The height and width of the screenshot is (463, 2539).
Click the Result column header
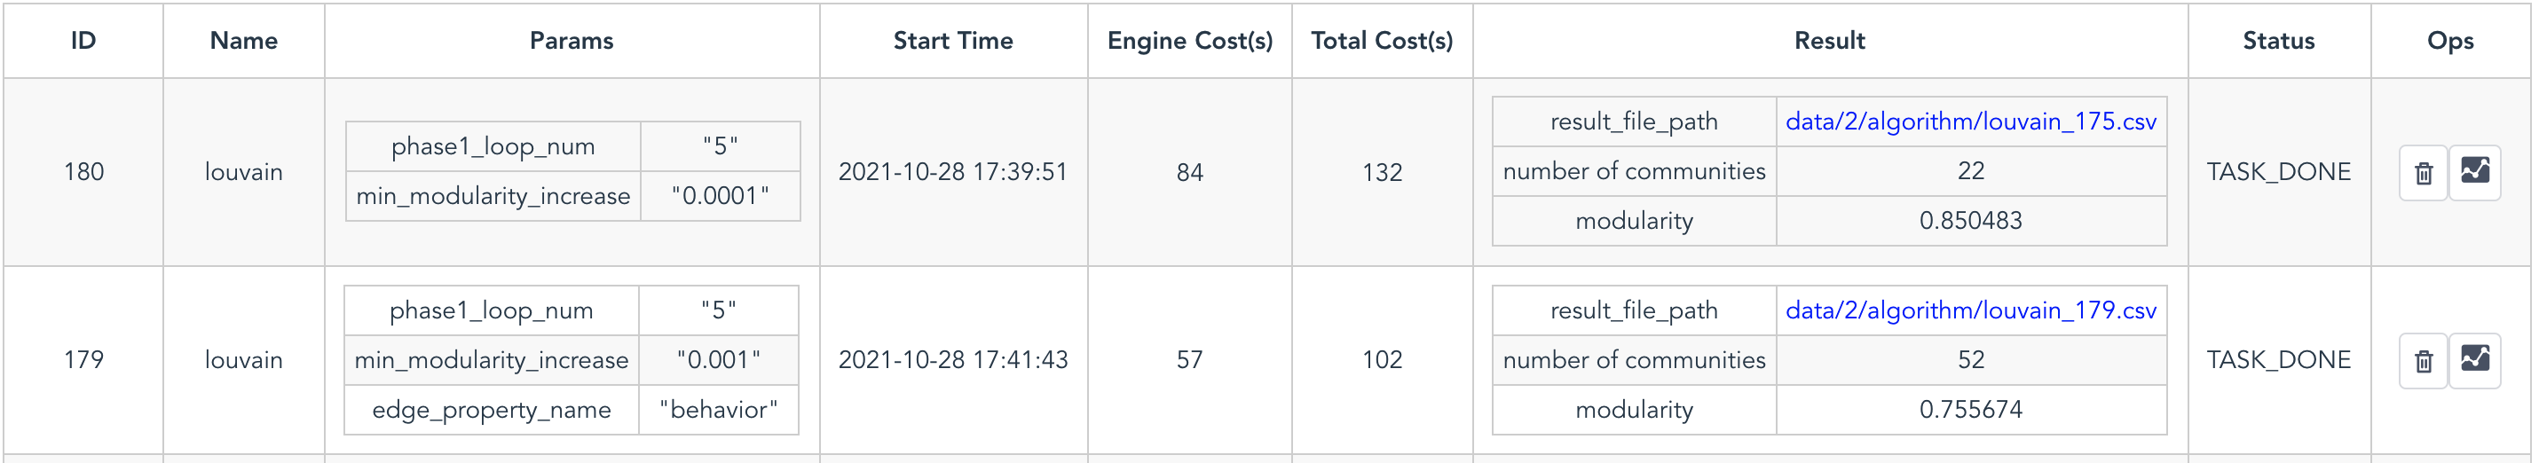1829,41
